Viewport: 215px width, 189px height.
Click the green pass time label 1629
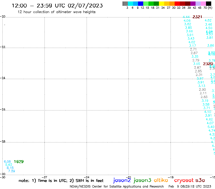(19, 162)
